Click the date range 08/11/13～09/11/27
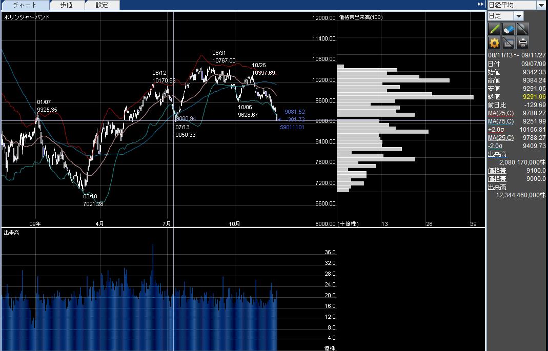The width and height of the screenshot is (548, 351). [517, 55]
